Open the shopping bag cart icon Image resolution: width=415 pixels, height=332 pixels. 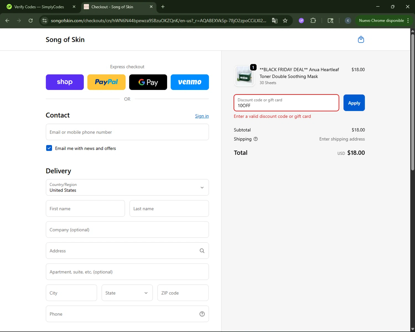(361, 40)
